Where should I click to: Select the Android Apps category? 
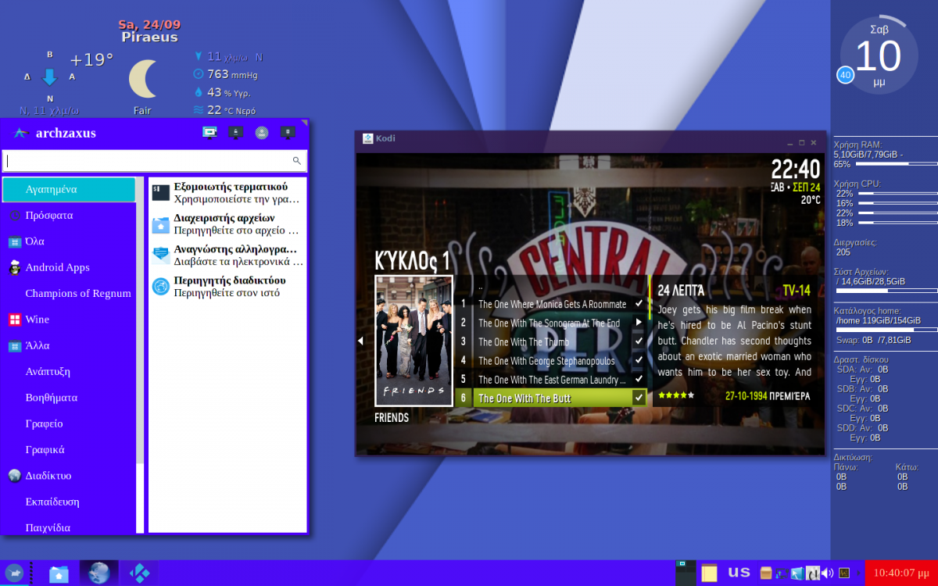[57, 267]
